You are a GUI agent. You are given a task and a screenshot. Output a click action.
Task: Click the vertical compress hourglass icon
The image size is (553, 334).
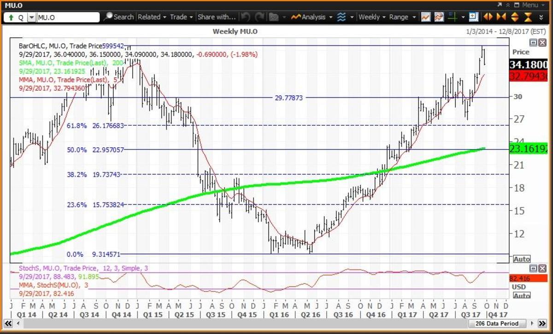[528, 18]
